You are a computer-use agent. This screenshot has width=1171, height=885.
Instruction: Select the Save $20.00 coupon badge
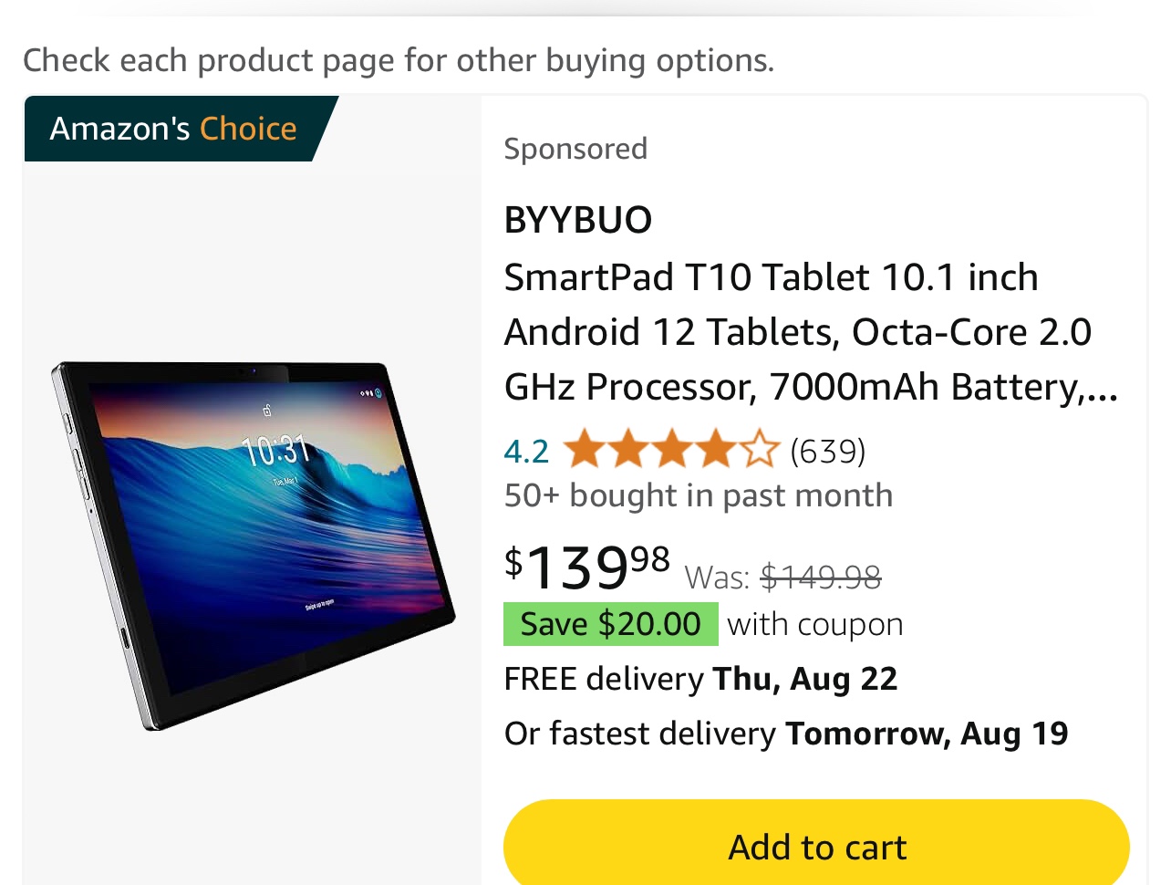(x=610, y=624)
